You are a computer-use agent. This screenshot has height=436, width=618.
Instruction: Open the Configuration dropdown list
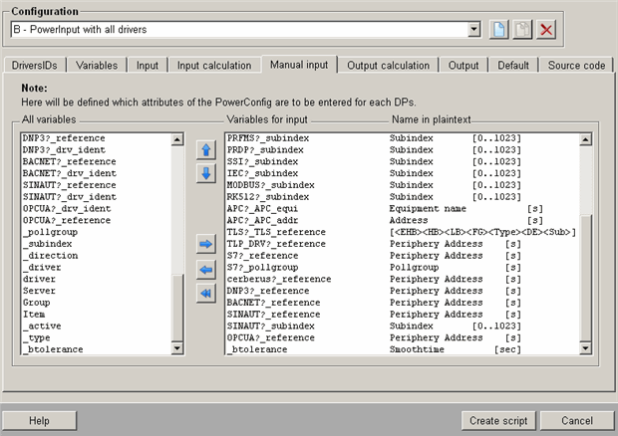pyautogui.click(x=474, y=30)
